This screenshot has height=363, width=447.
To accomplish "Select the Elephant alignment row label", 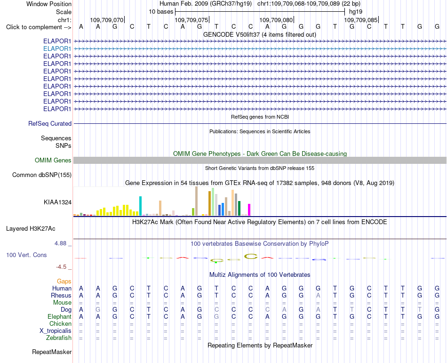I will point(60,317).
